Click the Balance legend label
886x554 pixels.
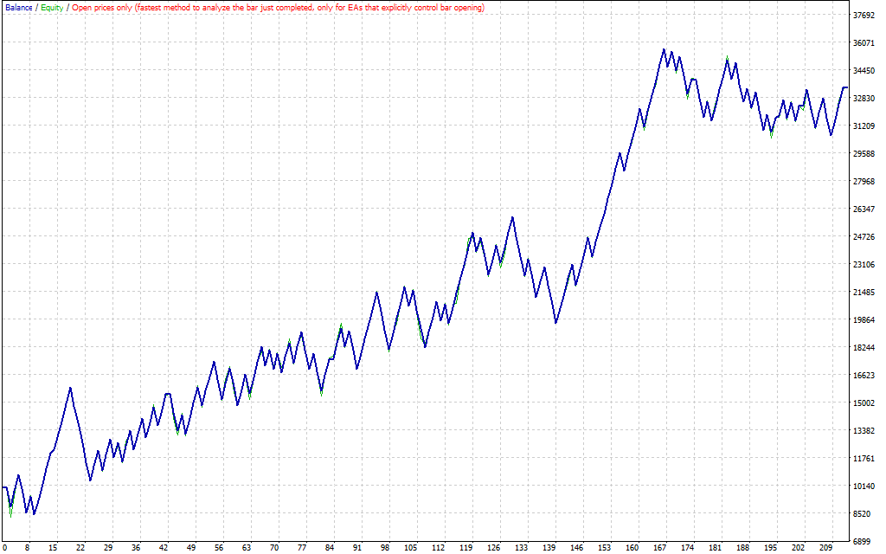coord(17,7)
